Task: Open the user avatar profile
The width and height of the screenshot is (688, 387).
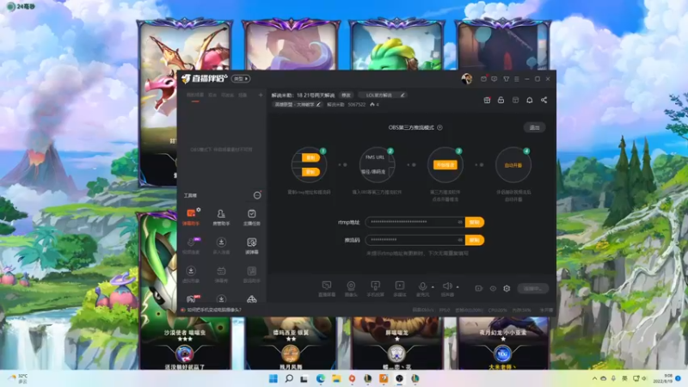Action: click(x=466, y=79)
